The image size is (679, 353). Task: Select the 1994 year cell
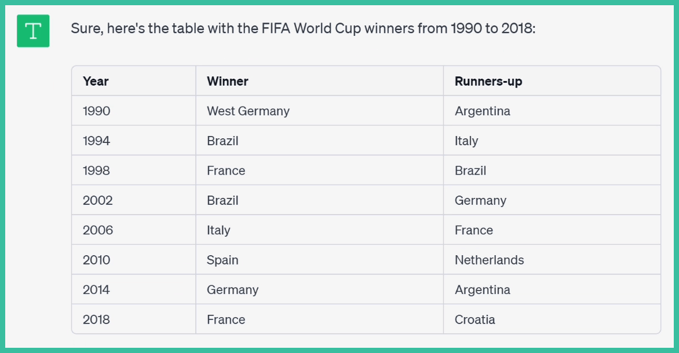point(96,141)
